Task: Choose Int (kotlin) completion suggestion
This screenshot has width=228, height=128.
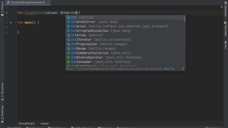Action: pyautogui.click(x=124, y=17)
